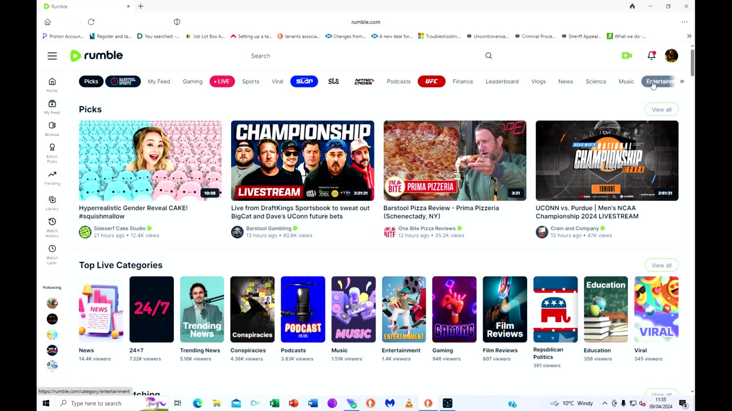Click the browser shield icon
This screenshot has width=732, height=411.
coord(177,22)
